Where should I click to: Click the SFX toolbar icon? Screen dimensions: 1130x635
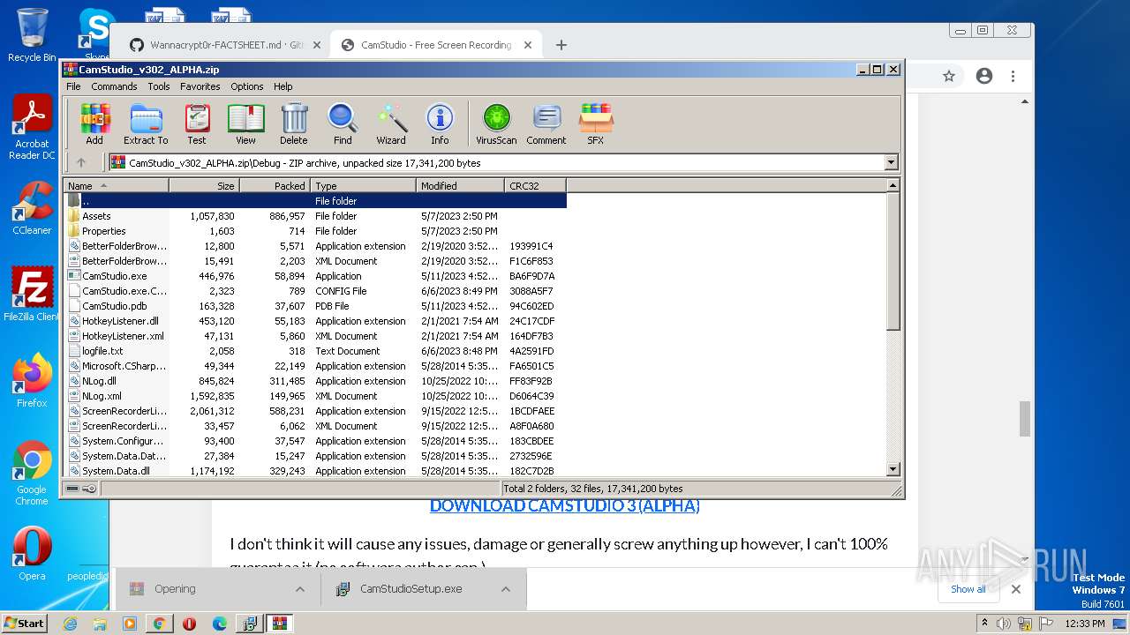tap(596, 124)
